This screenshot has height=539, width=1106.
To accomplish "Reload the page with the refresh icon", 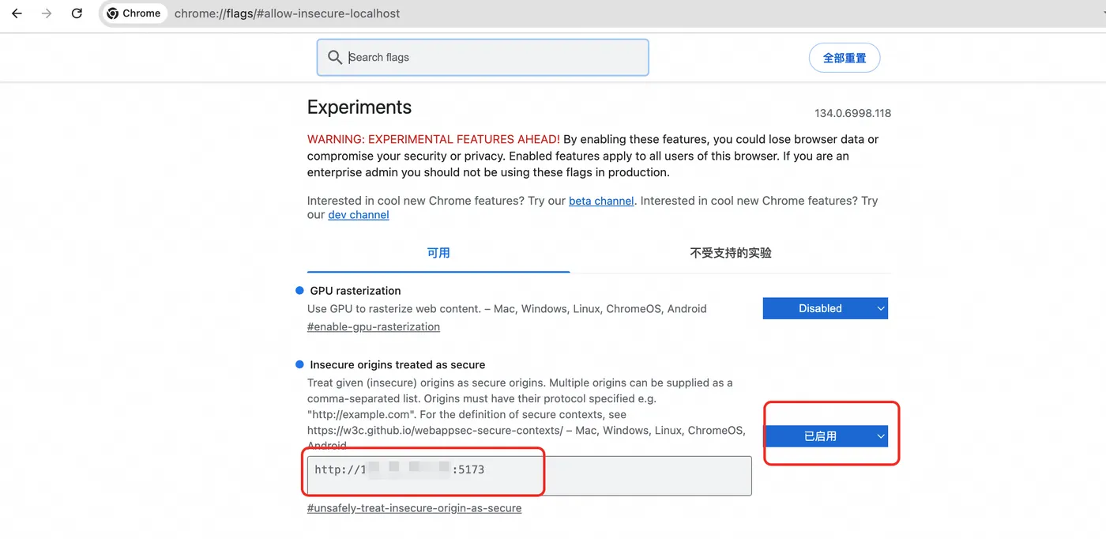I will coord(77,13).
